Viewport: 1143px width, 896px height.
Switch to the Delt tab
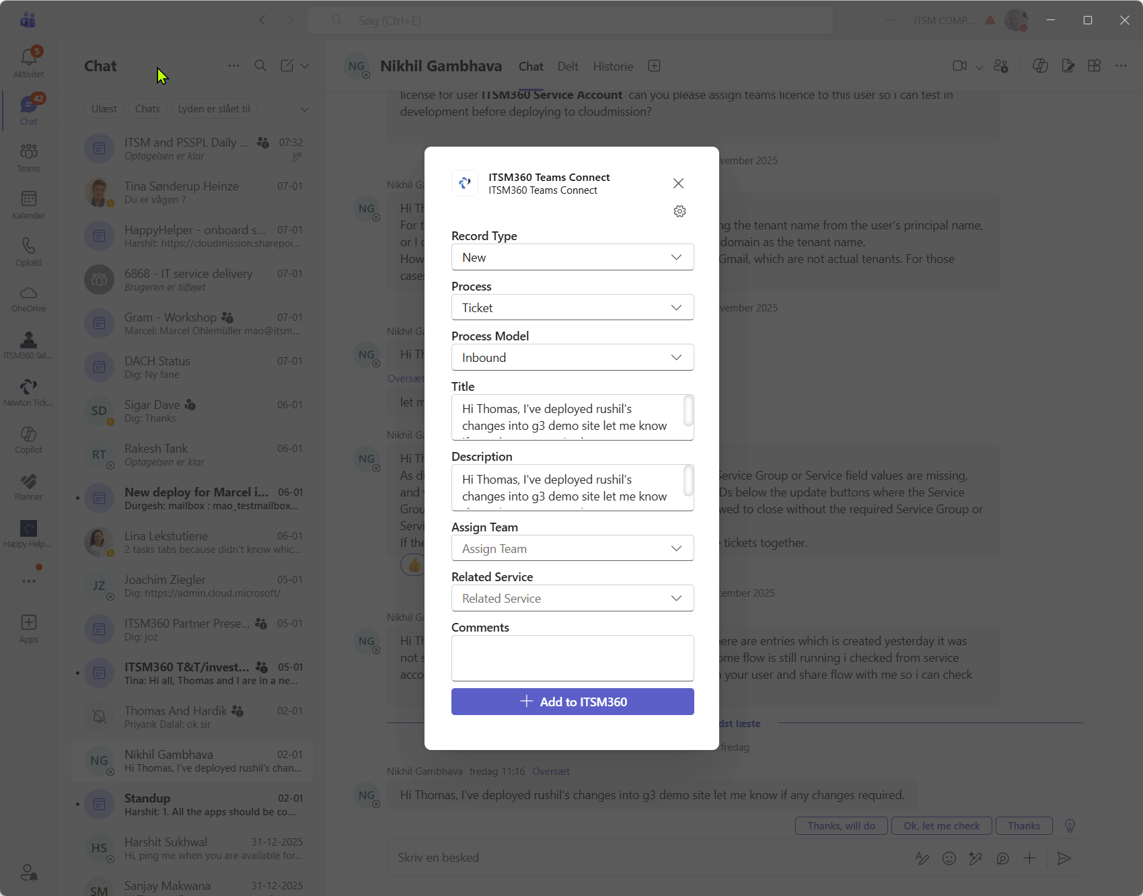pyautogui.click(x=567, y=67)
